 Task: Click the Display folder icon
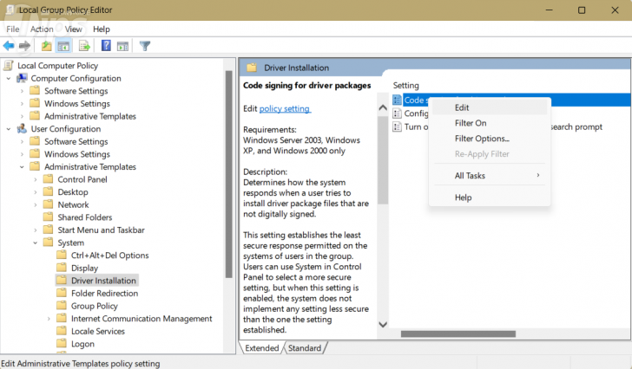[x=62, y=268]
